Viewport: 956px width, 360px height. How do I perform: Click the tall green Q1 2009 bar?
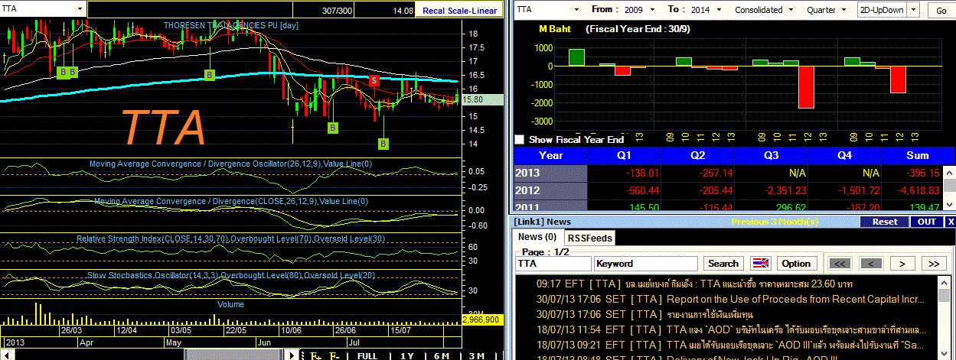[576, 57]
